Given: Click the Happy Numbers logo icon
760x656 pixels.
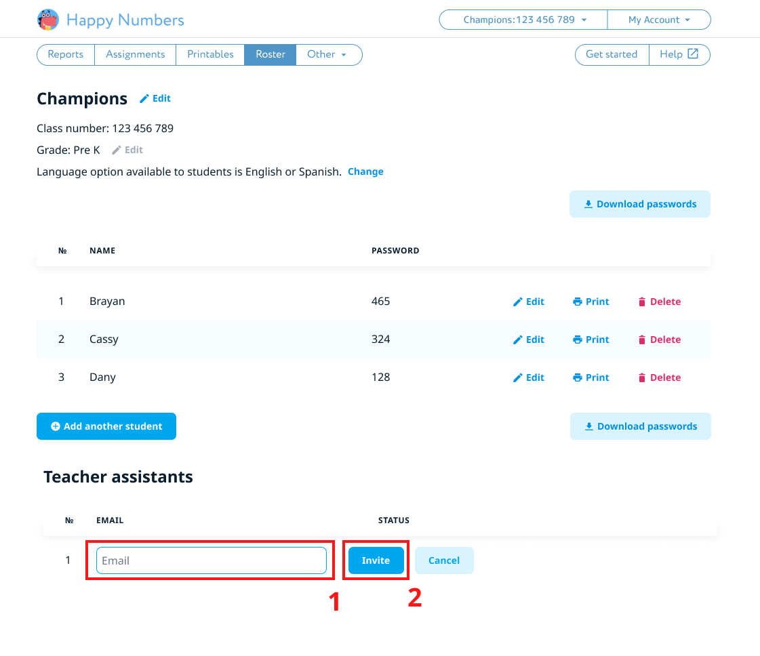Looking at the screenshot, I should pos(48,20).
